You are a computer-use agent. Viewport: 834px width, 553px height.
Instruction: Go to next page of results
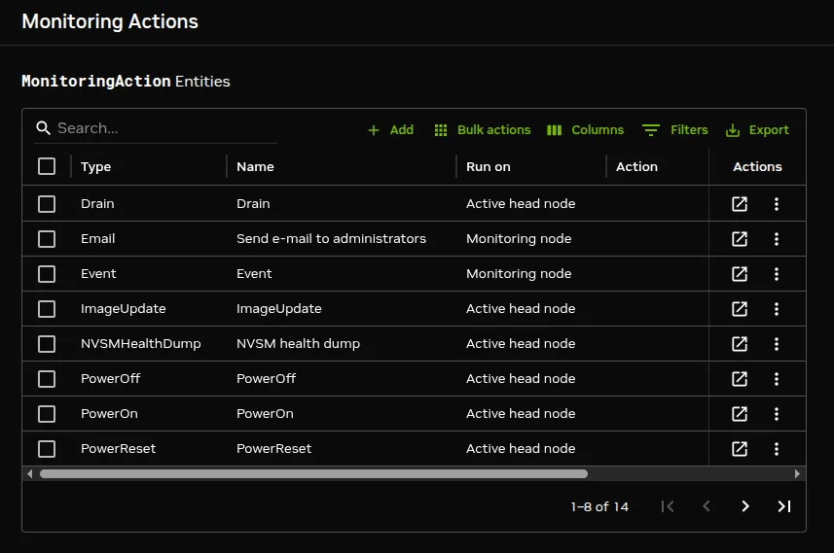point(745,506)
